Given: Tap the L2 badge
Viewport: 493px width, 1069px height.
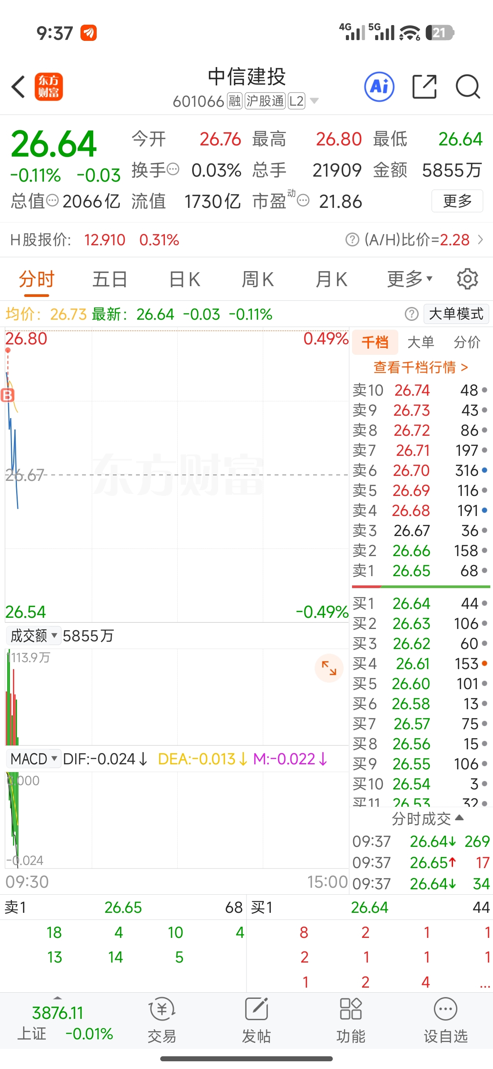Looking at the screenshot, I should pyautogui.click(x=297, y=101).
